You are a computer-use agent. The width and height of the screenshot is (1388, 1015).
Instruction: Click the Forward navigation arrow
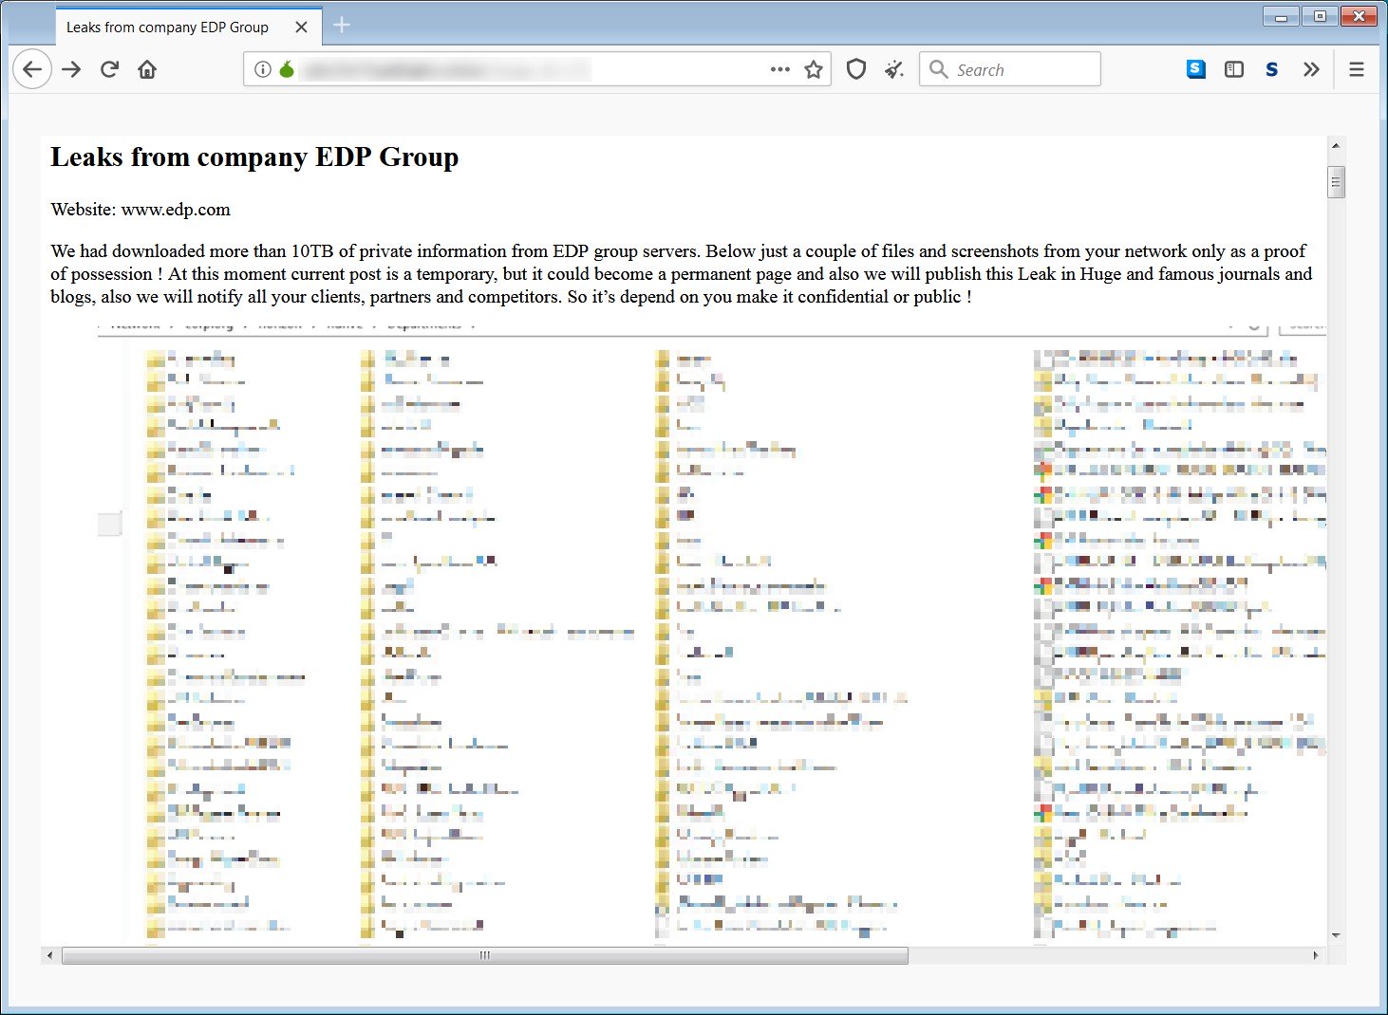(x=71, y=69)
